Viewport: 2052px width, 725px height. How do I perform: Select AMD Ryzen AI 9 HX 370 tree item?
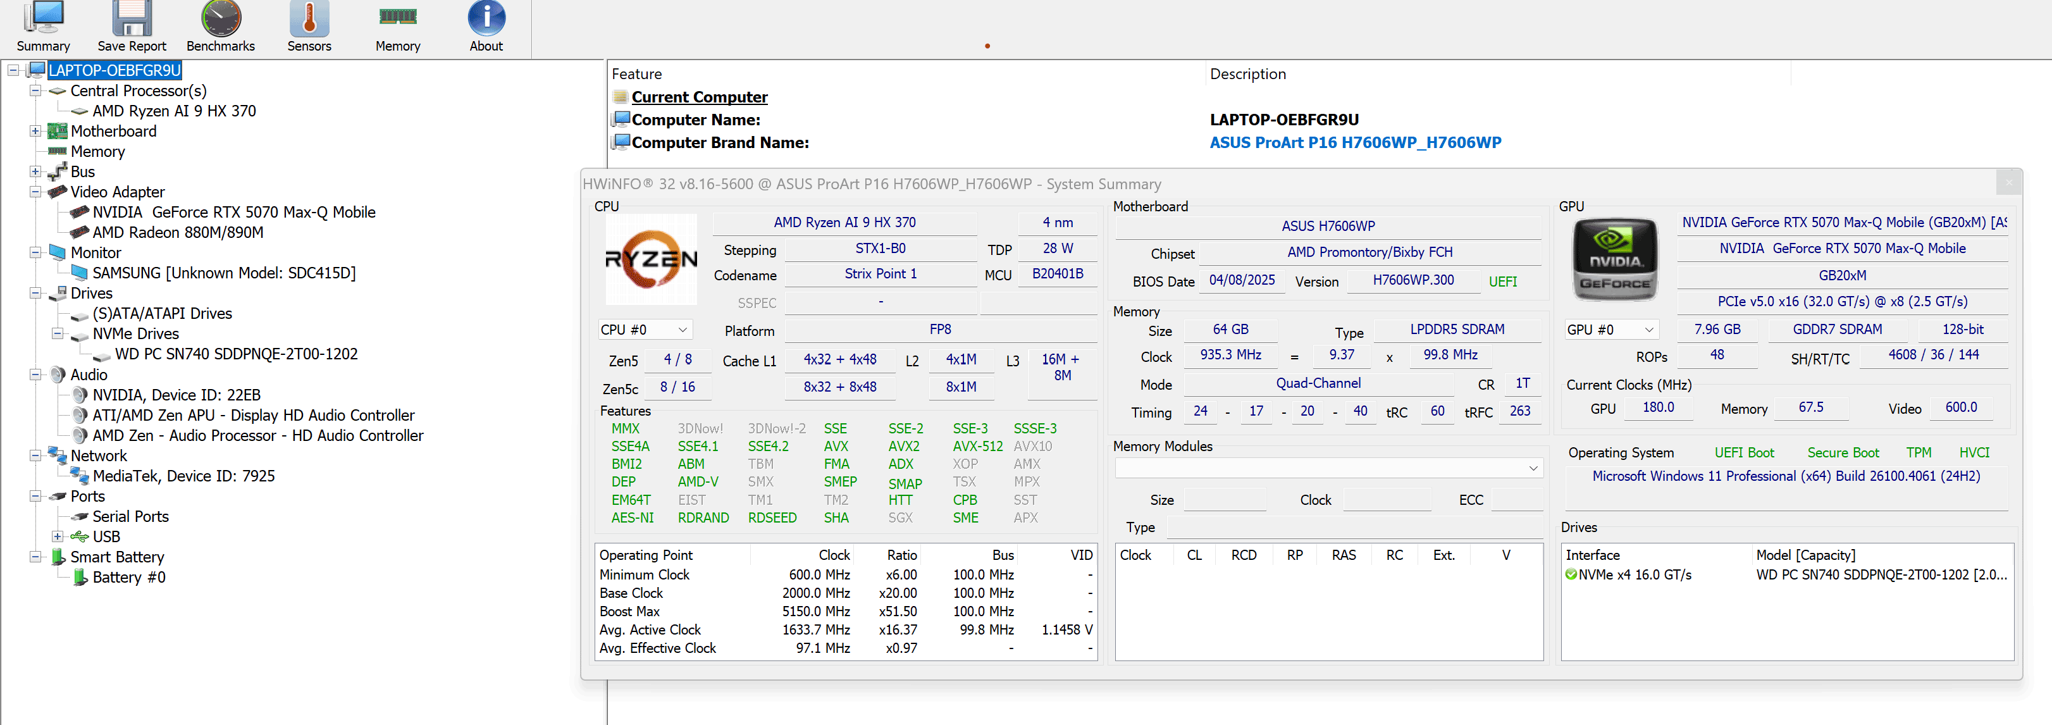(x=174, y=111)
